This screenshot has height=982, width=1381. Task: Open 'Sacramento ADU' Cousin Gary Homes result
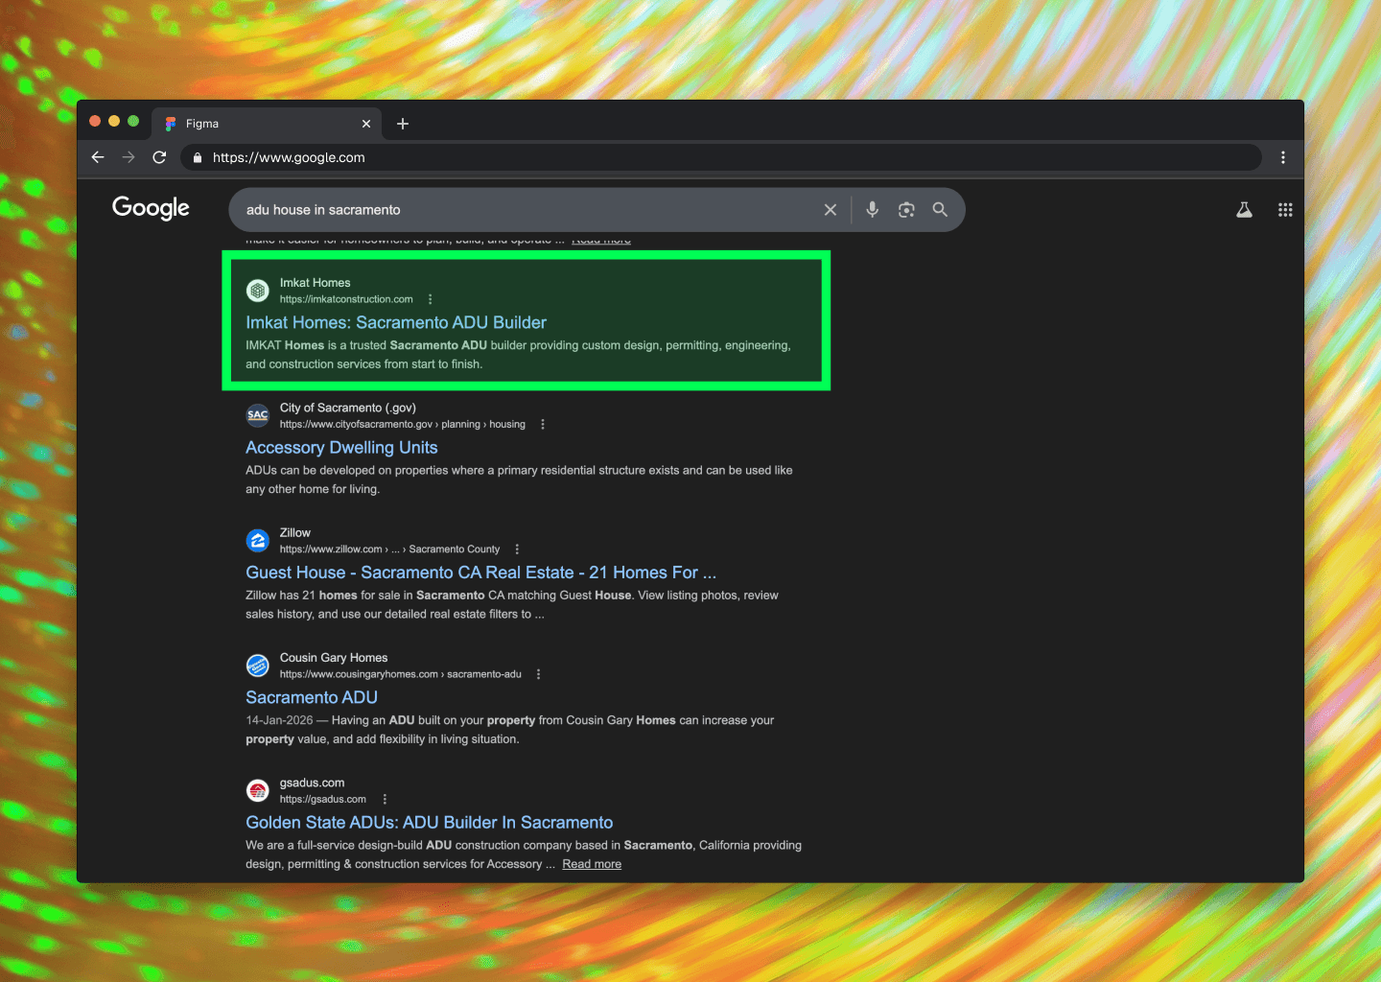click(312, 697)
